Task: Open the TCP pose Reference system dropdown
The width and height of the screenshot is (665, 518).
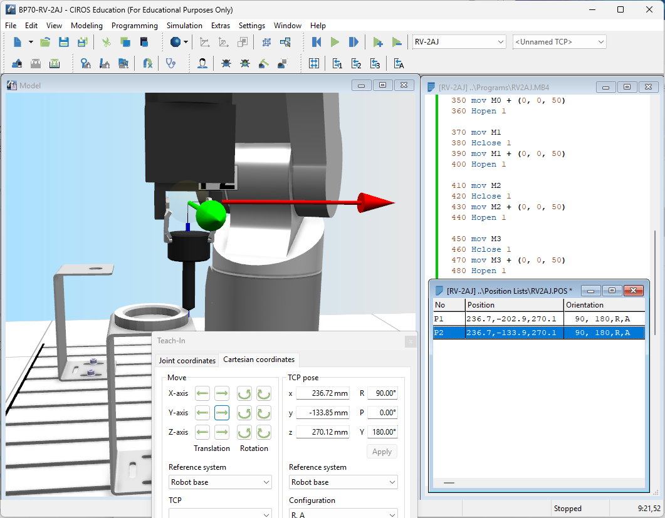Action: pos(343,482)
